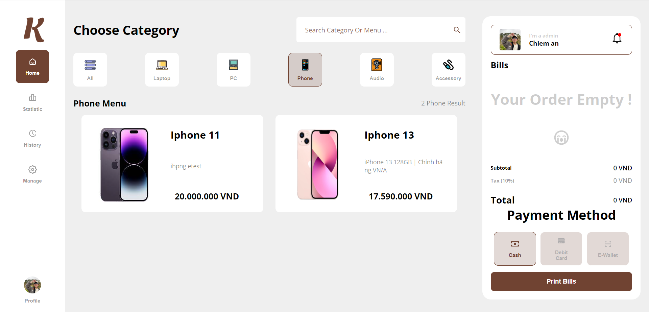Screen dimensions: 649x312
Task: Click the notification bell icon
Action: click(617, 39)
